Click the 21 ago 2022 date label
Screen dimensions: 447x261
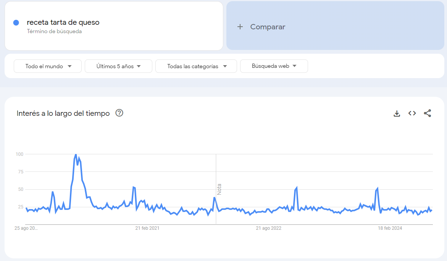268,228
